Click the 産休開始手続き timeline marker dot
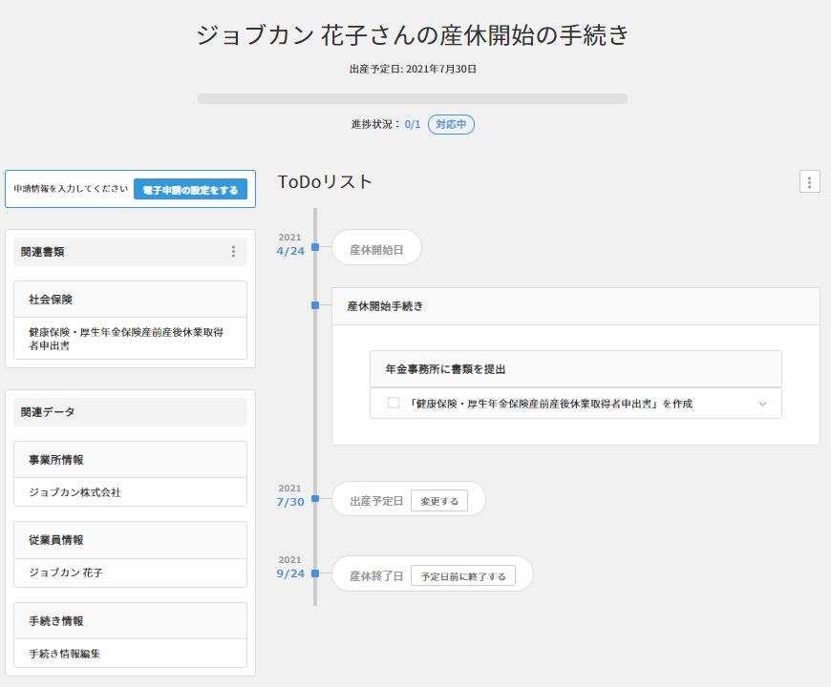Viewport: 831px width, 687px height. 315,305
